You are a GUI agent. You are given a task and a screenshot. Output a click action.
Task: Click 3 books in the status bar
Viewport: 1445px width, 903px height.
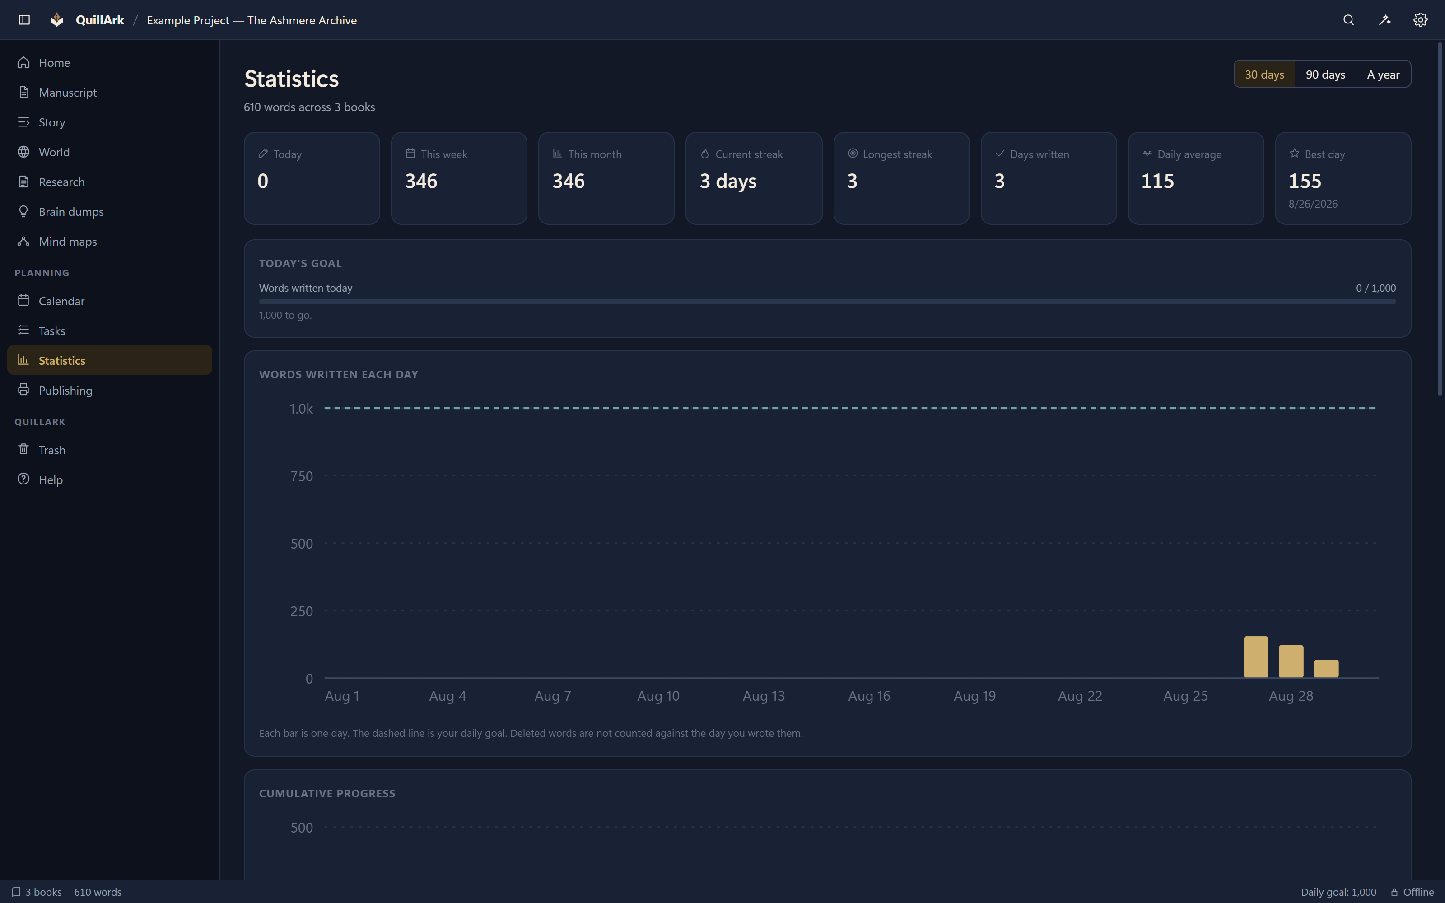click(37, 892)
